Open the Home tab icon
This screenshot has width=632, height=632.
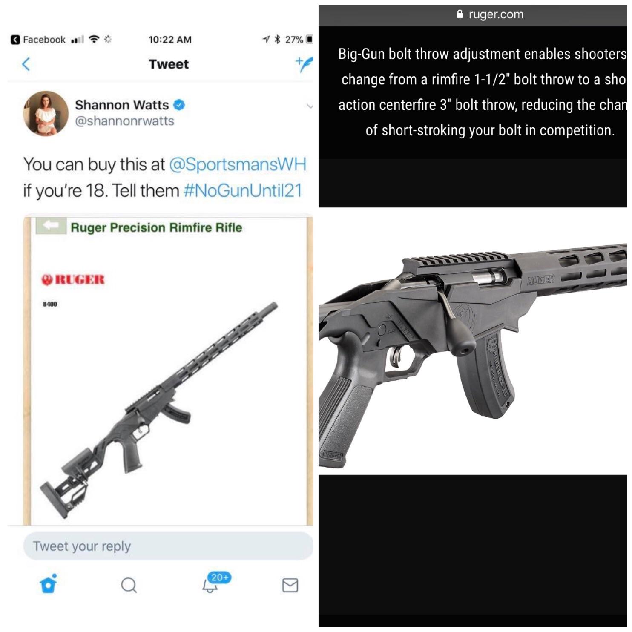pos(49,584)
